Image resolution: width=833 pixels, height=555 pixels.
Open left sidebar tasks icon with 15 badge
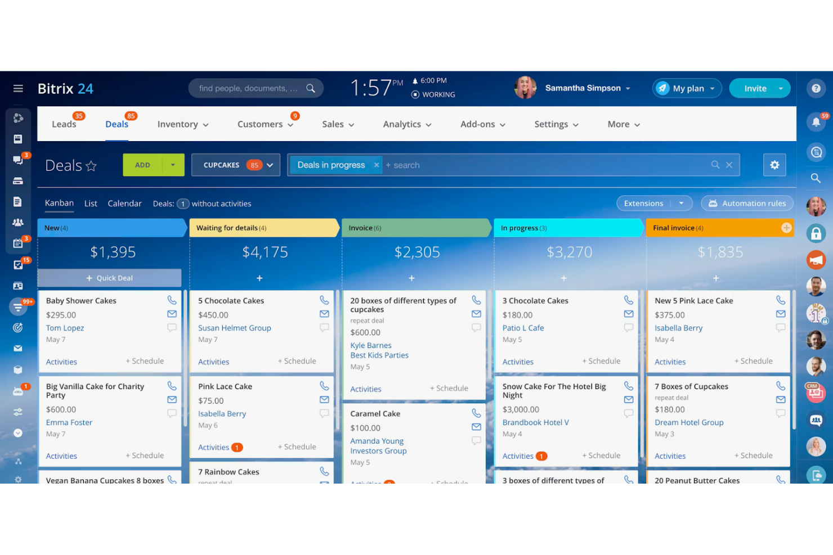18,265
